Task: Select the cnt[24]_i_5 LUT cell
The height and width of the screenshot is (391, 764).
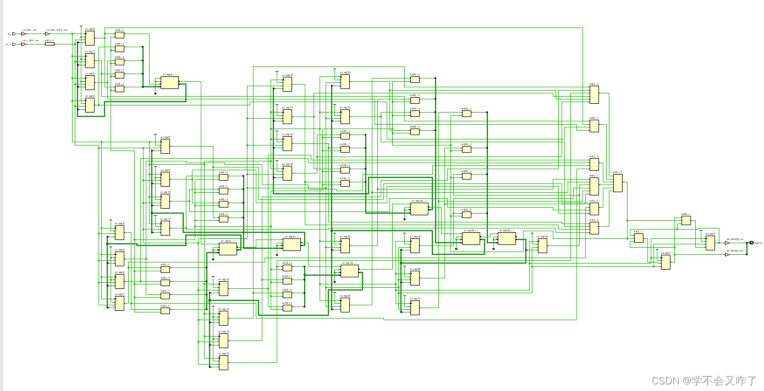Action: (466, 215)
